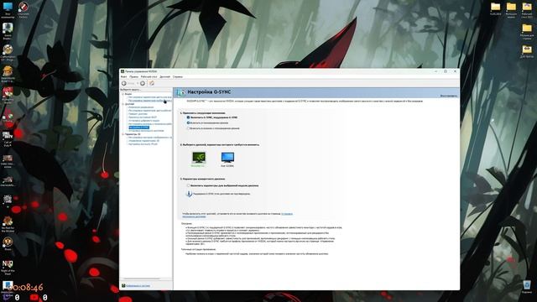This screenshot has height=302, width=537.
Task: Select the green NVIDIA monitor thumbnail
Action: (x=199, y=157)
